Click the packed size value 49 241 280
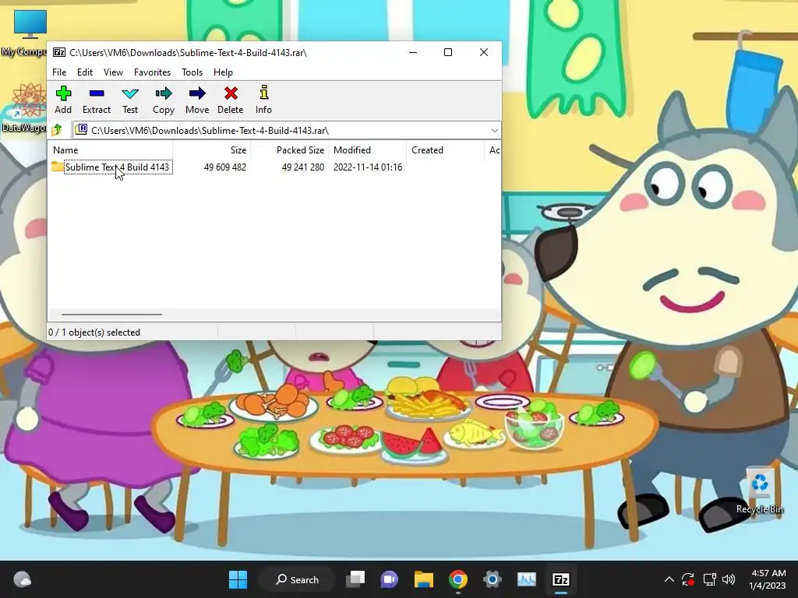Image resolution: width=798 pixels, height=598 pixels. click(303, 167)
